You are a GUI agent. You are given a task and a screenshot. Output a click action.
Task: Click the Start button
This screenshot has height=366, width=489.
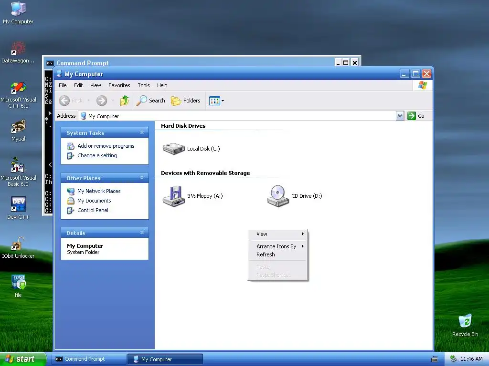coord(23,359)
